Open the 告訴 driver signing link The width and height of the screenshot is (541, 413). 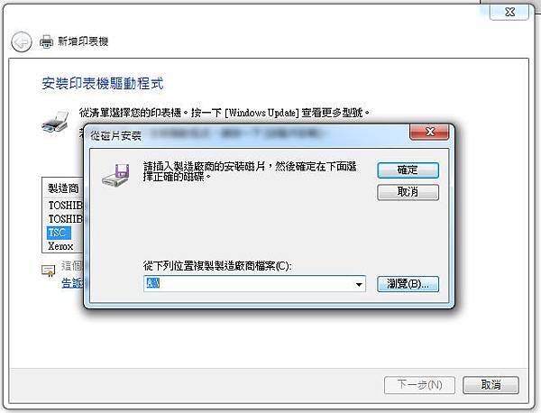[x=72, y=283]
